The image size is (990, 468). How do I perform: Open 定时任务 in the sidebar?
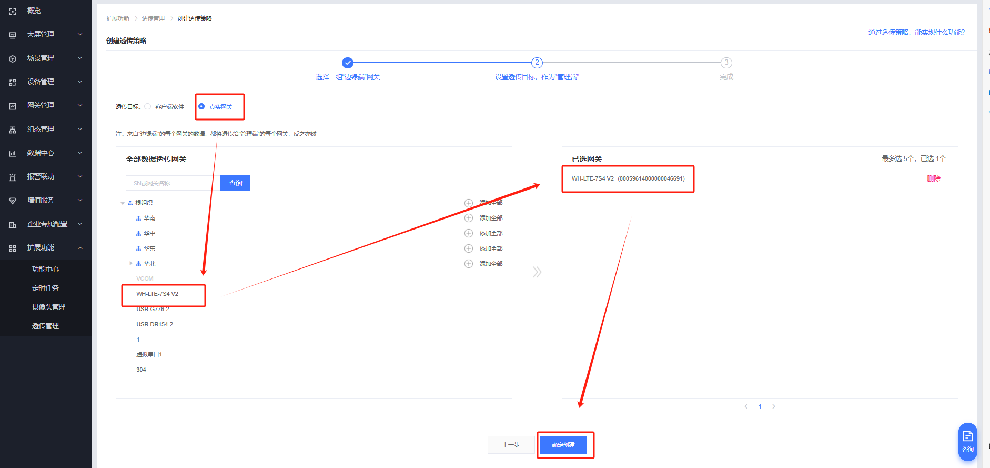45,288
